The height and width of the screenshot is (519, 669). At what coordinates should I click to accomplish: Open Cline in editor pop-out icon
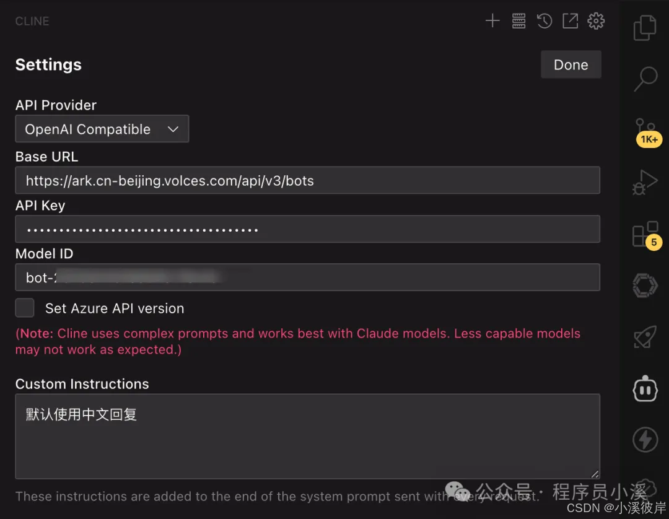(570, 20)
